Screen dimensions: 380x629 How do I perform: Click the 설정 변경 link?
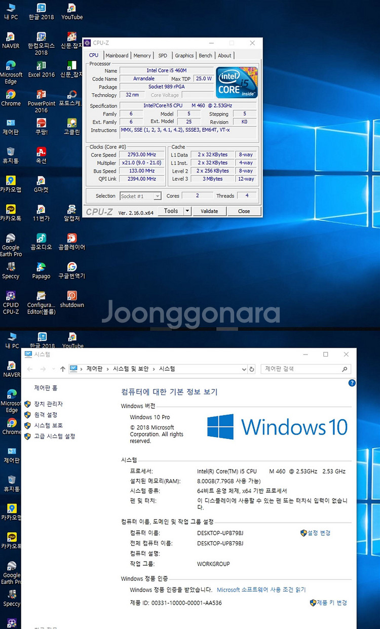(319, 533)
